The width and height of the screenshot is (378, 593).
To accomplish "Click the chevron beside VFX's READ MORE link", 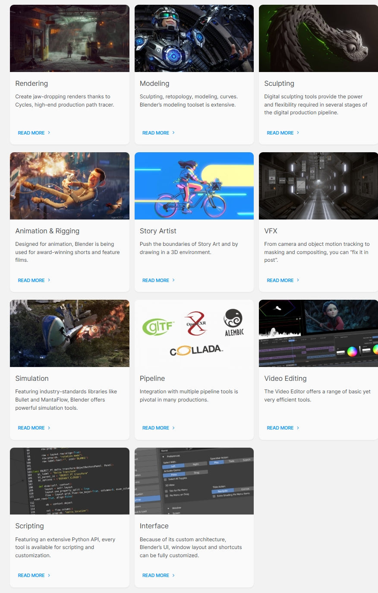I will click(x=297, y=280).
